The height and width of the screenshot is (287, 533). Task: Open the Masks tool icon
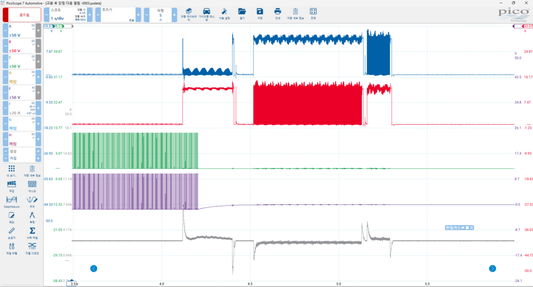(x=32, y=186)
